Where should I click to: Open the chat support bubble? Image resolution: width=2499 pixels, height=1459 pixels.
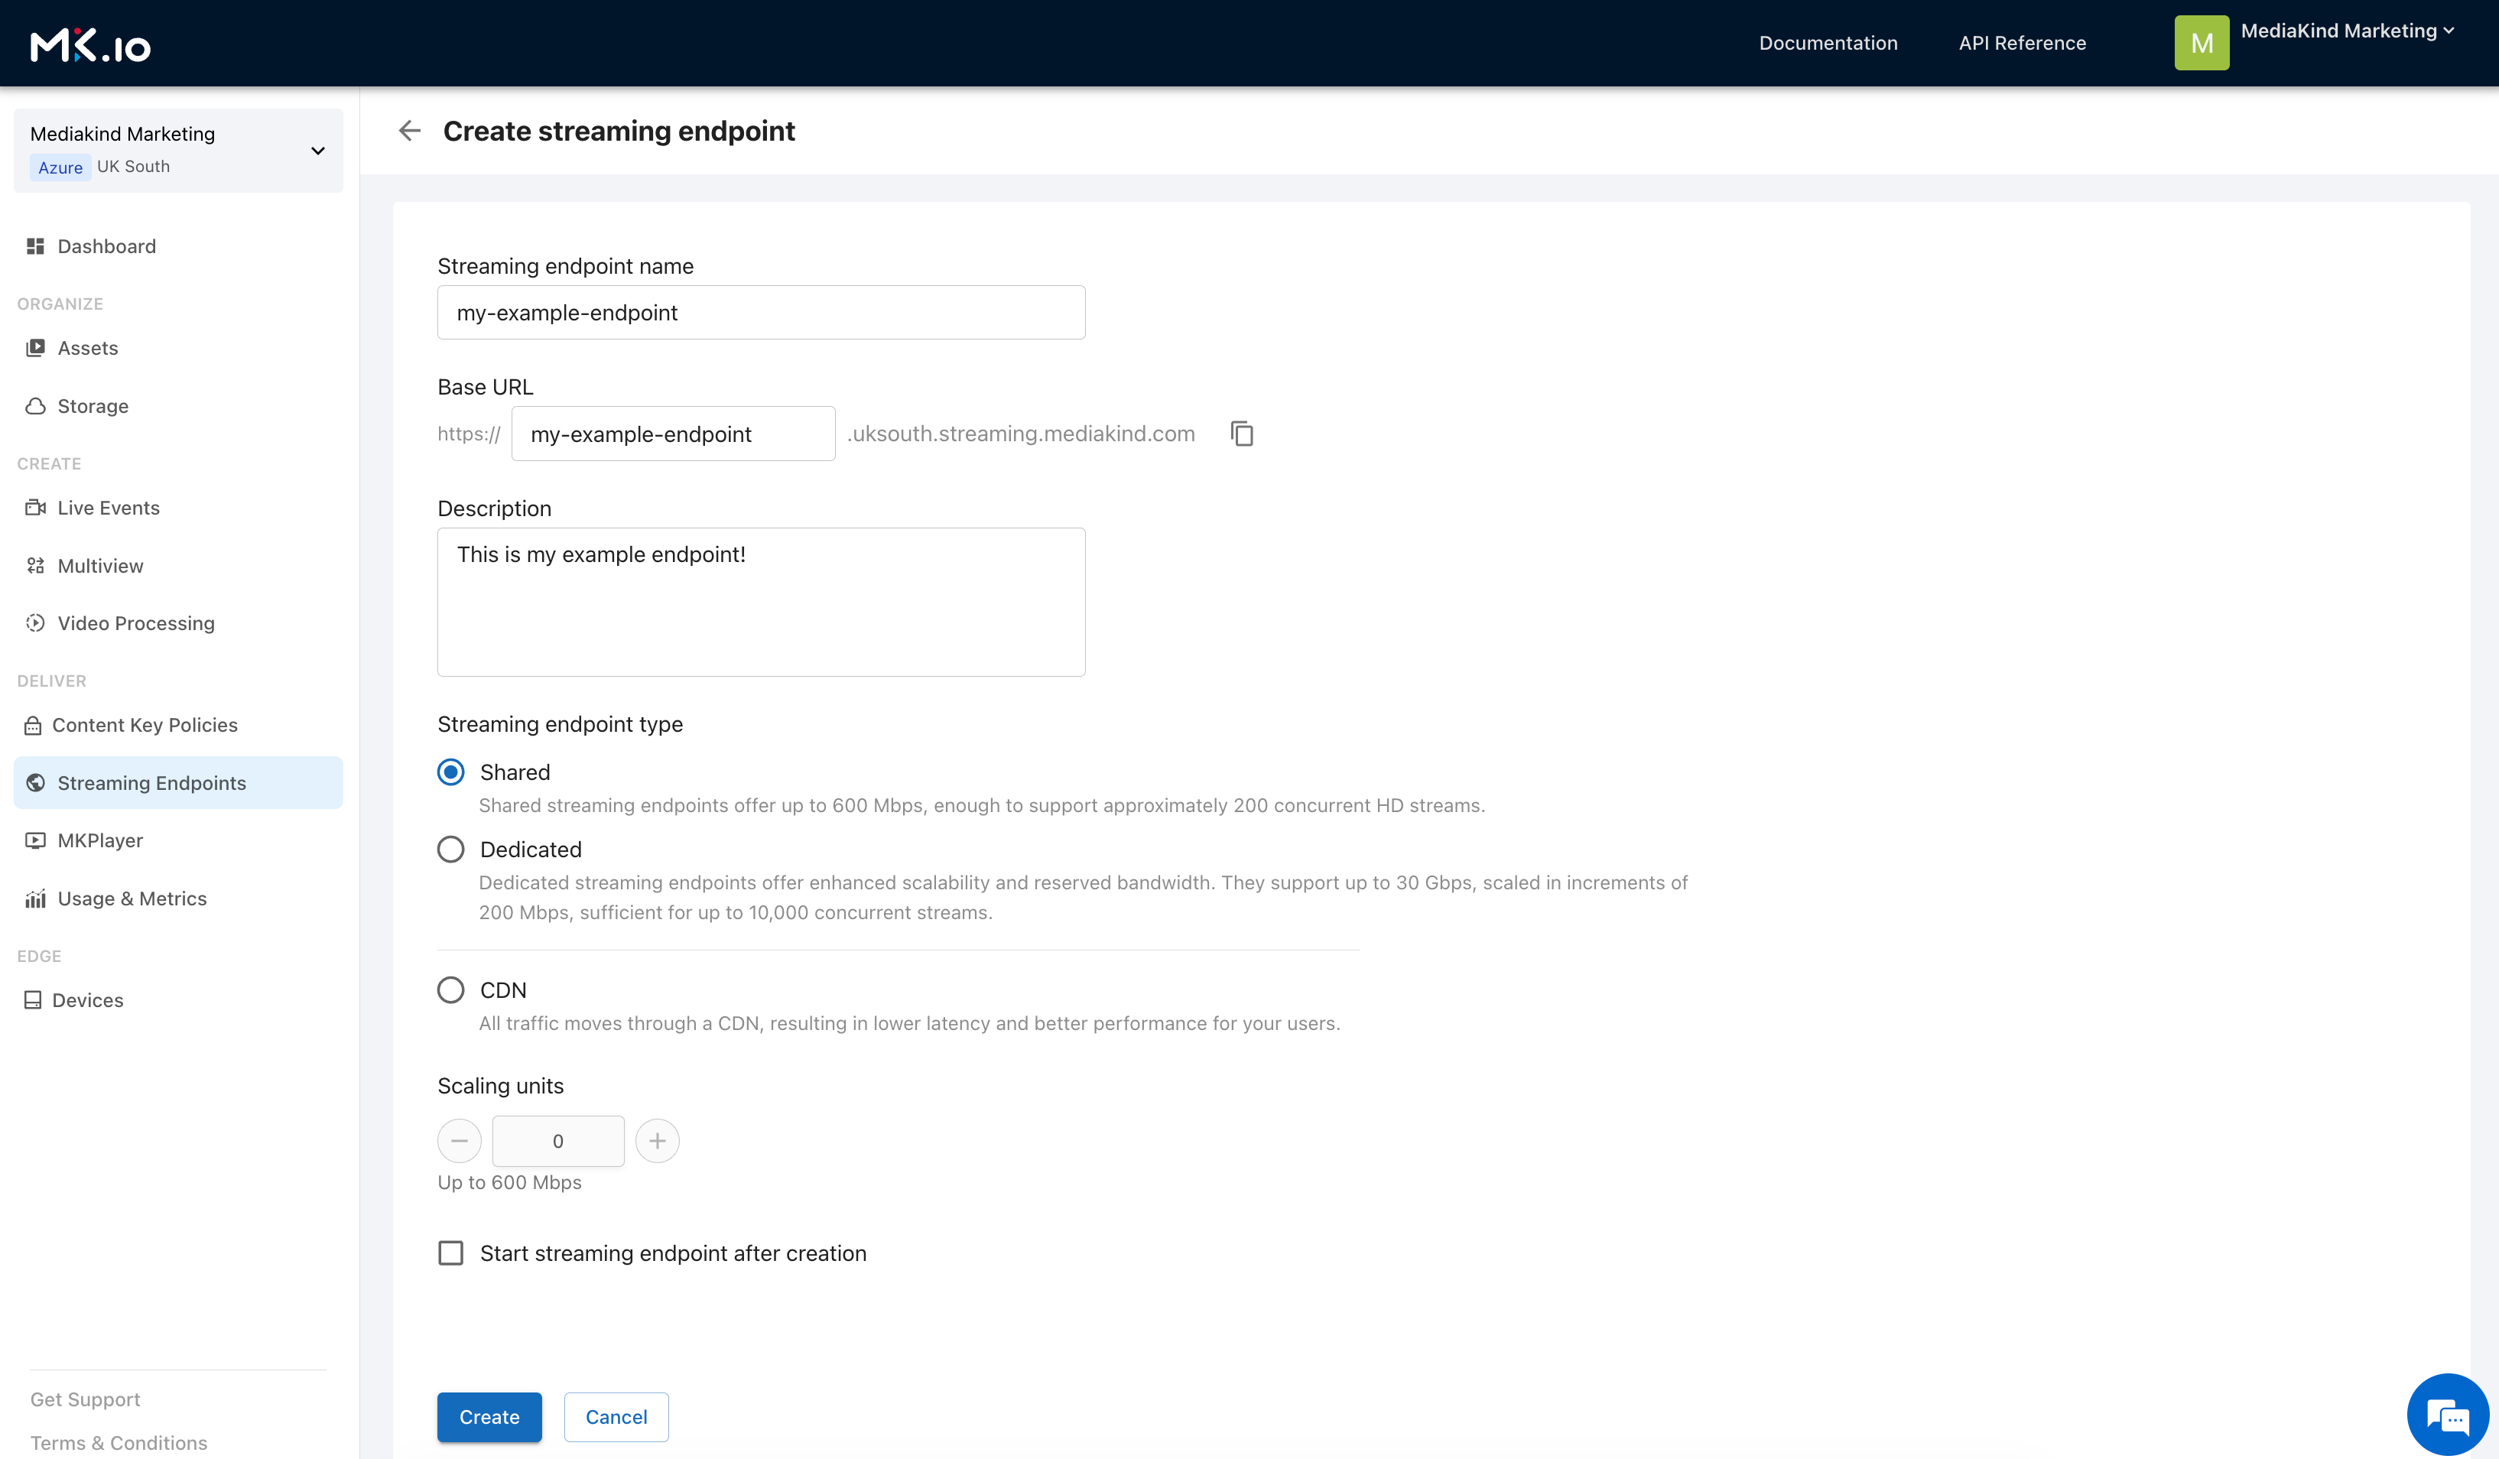[x=2448, y=1415]
